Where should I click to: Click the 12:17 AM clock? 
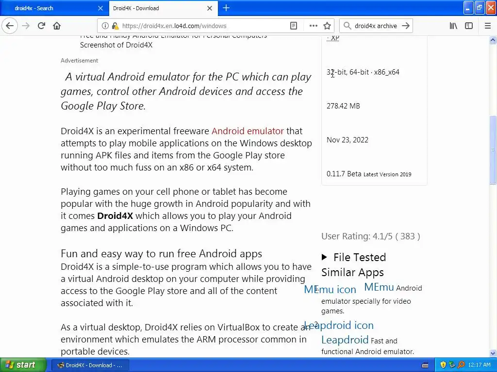tap(479, 365)
